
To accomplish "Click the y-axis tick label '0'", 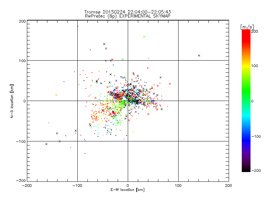I will (x=25, y=101).
